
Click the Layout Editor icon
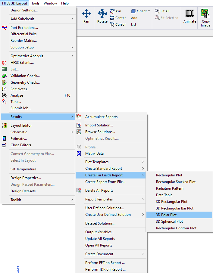(x=4, y=125)
